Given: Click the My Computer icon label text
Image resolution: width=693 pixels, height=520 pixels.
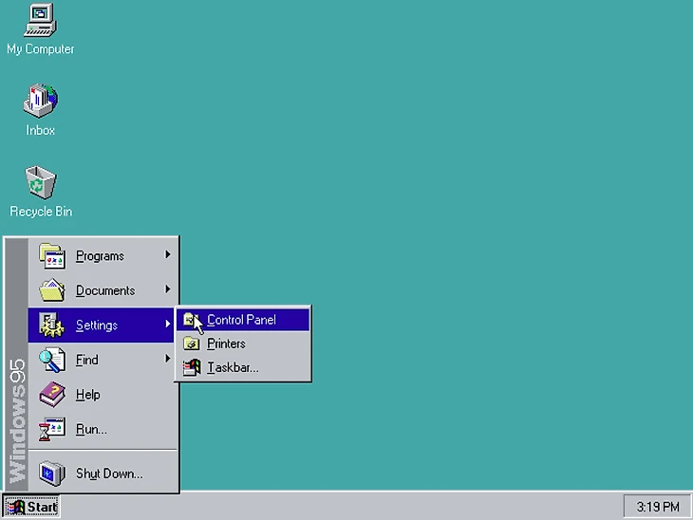Looking at the screenshot, I should [x=40, y=49].
